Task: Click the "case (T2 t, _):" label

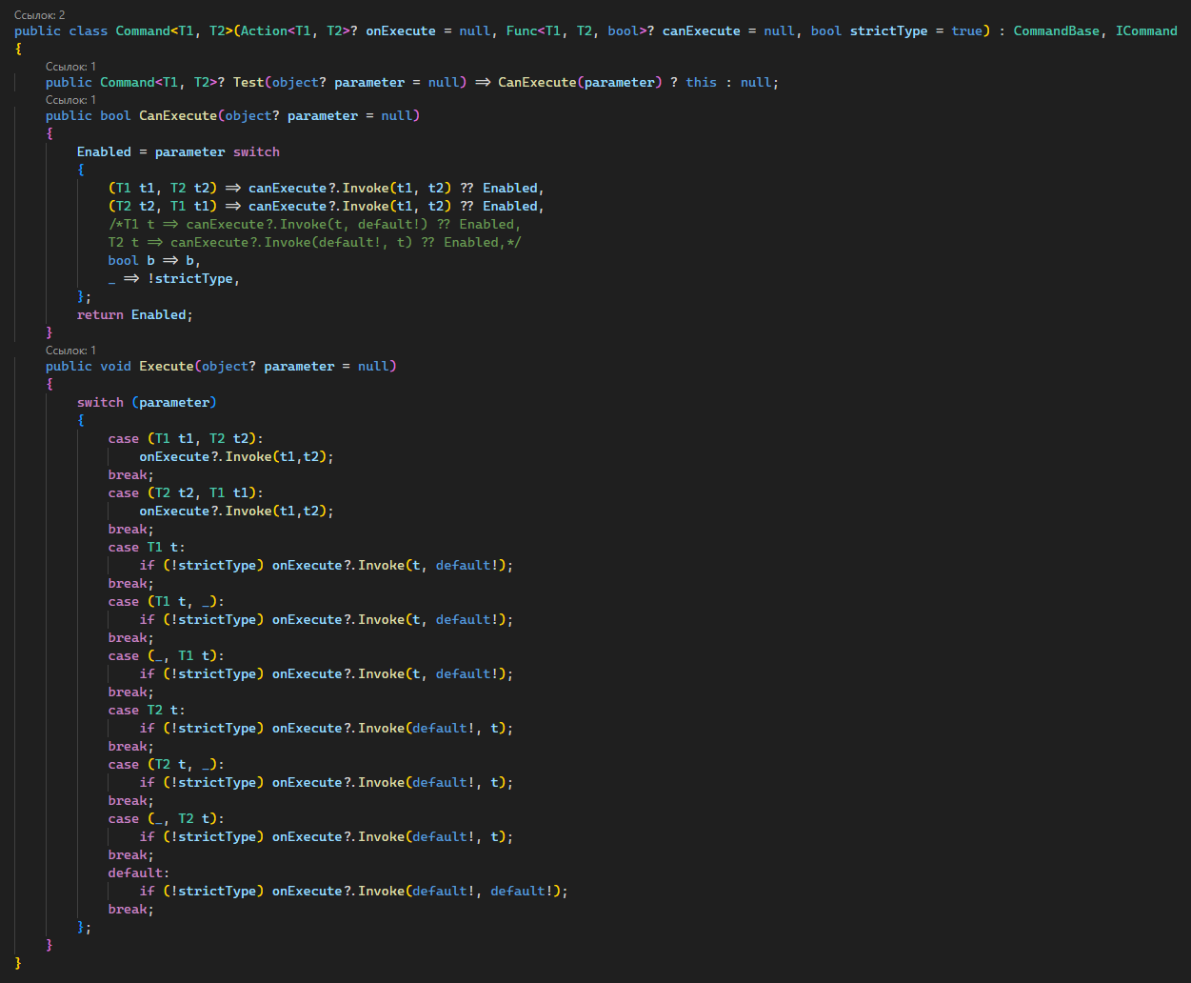Action: (x=167, y=764)
